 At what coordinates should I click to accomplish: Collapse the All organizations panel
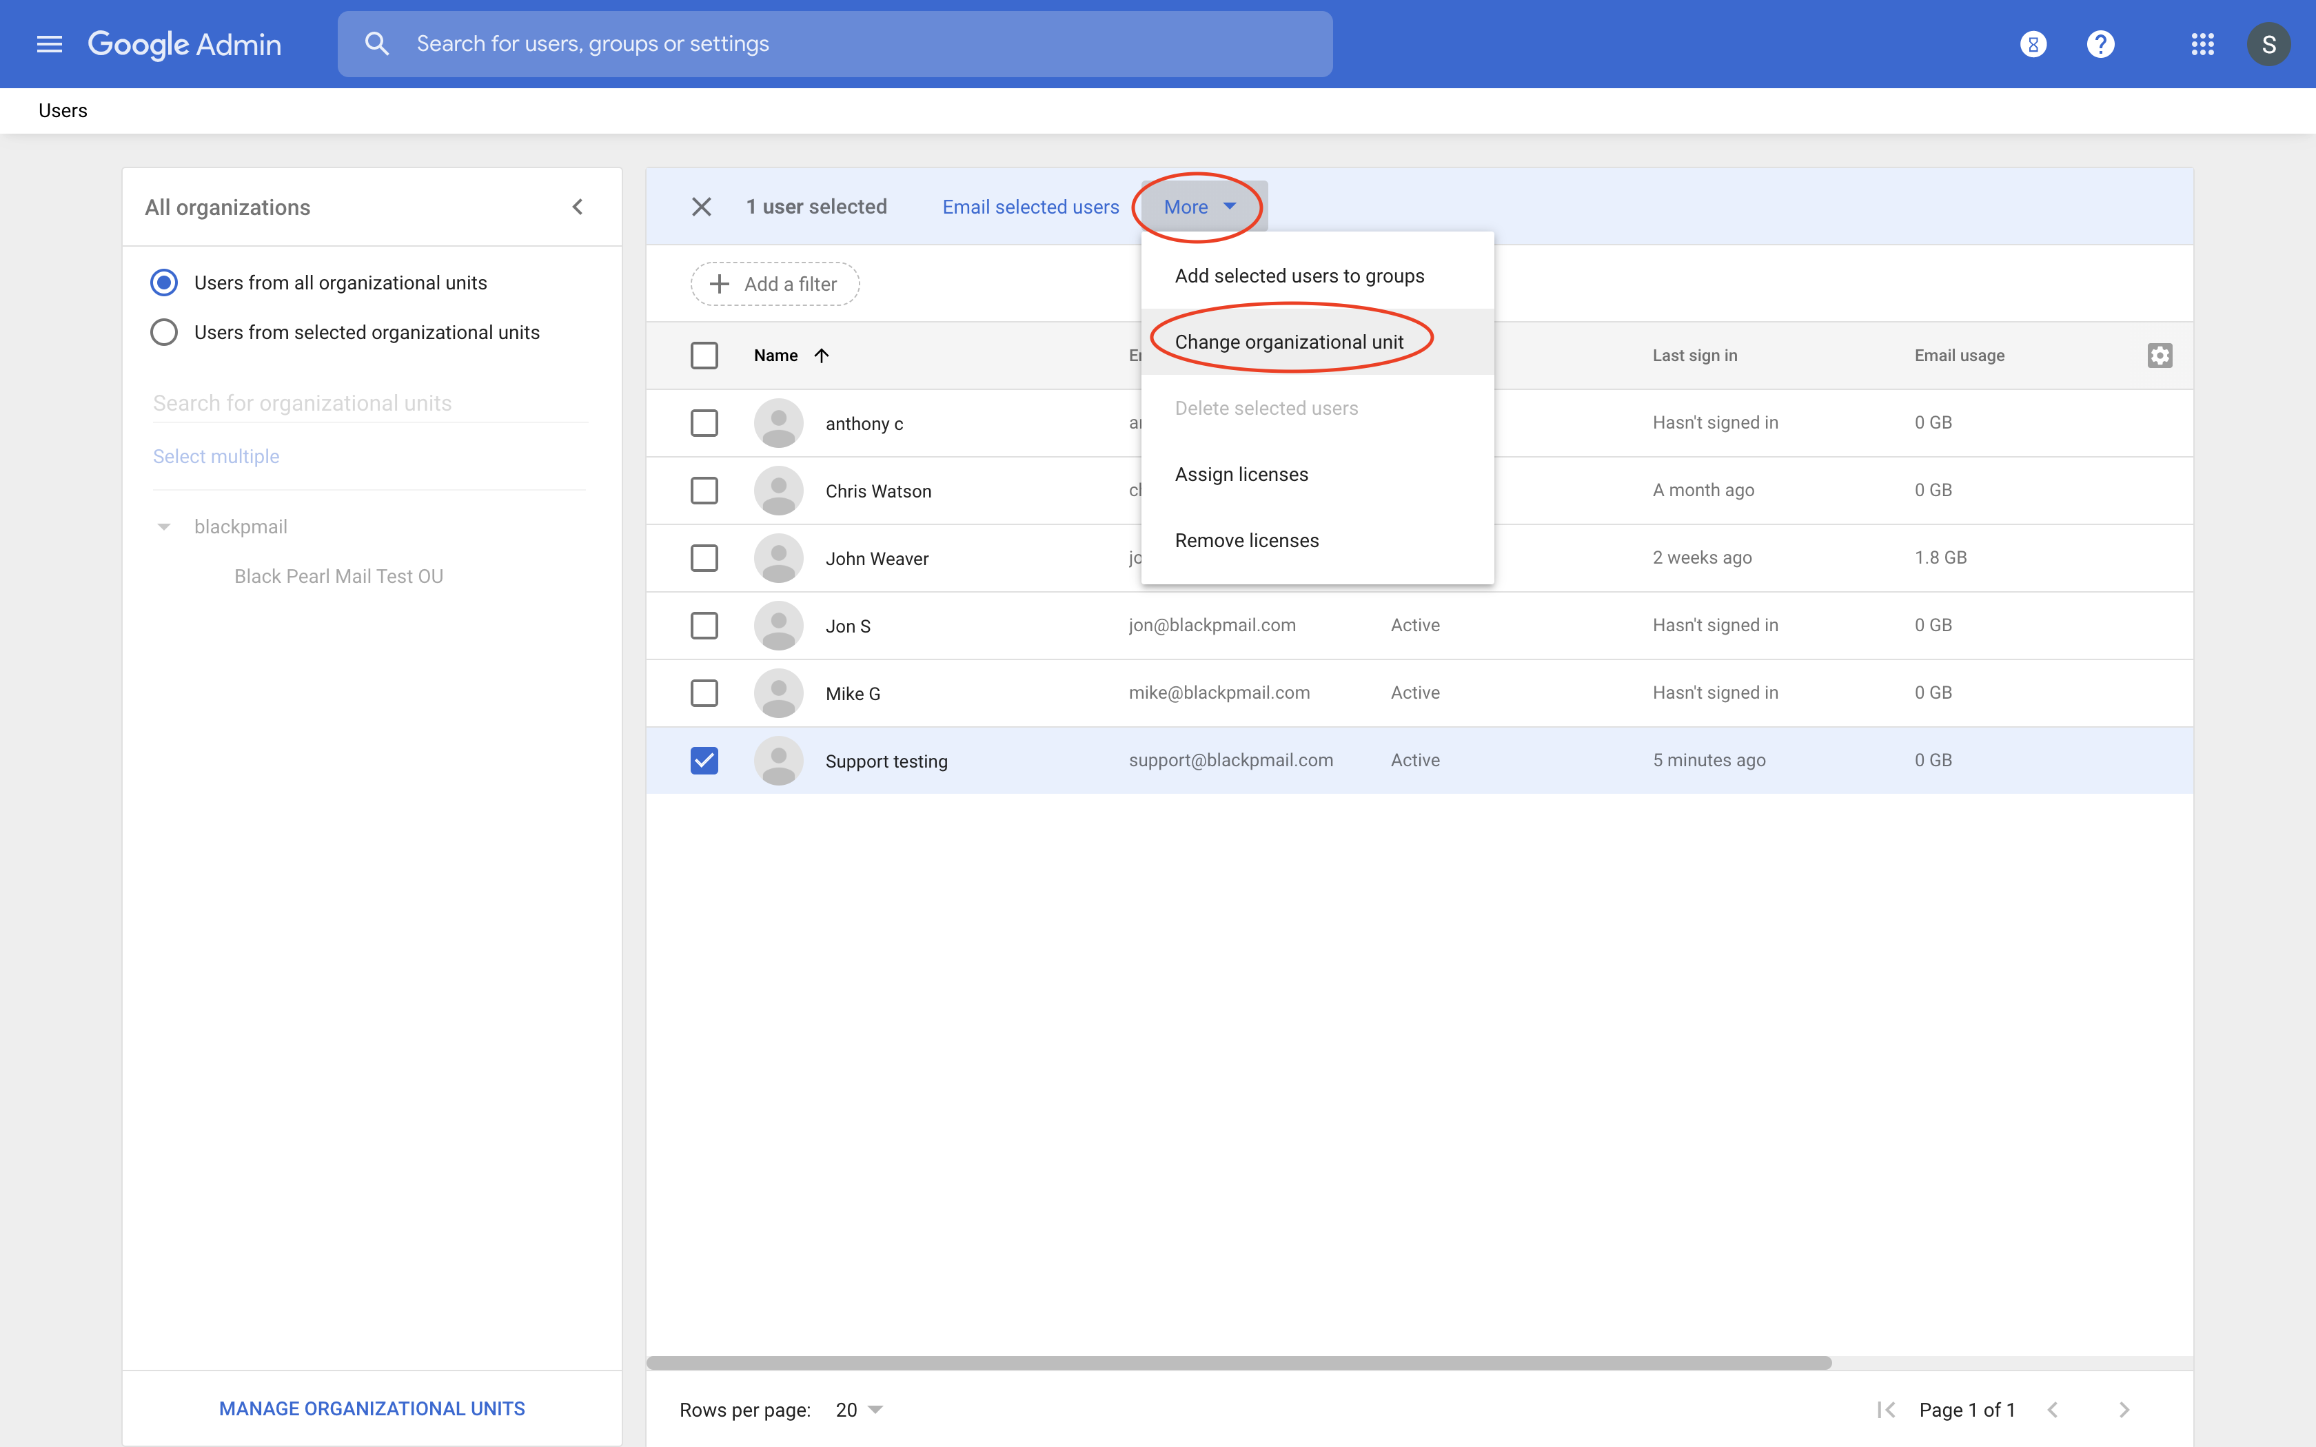click(x=577, y=207)
